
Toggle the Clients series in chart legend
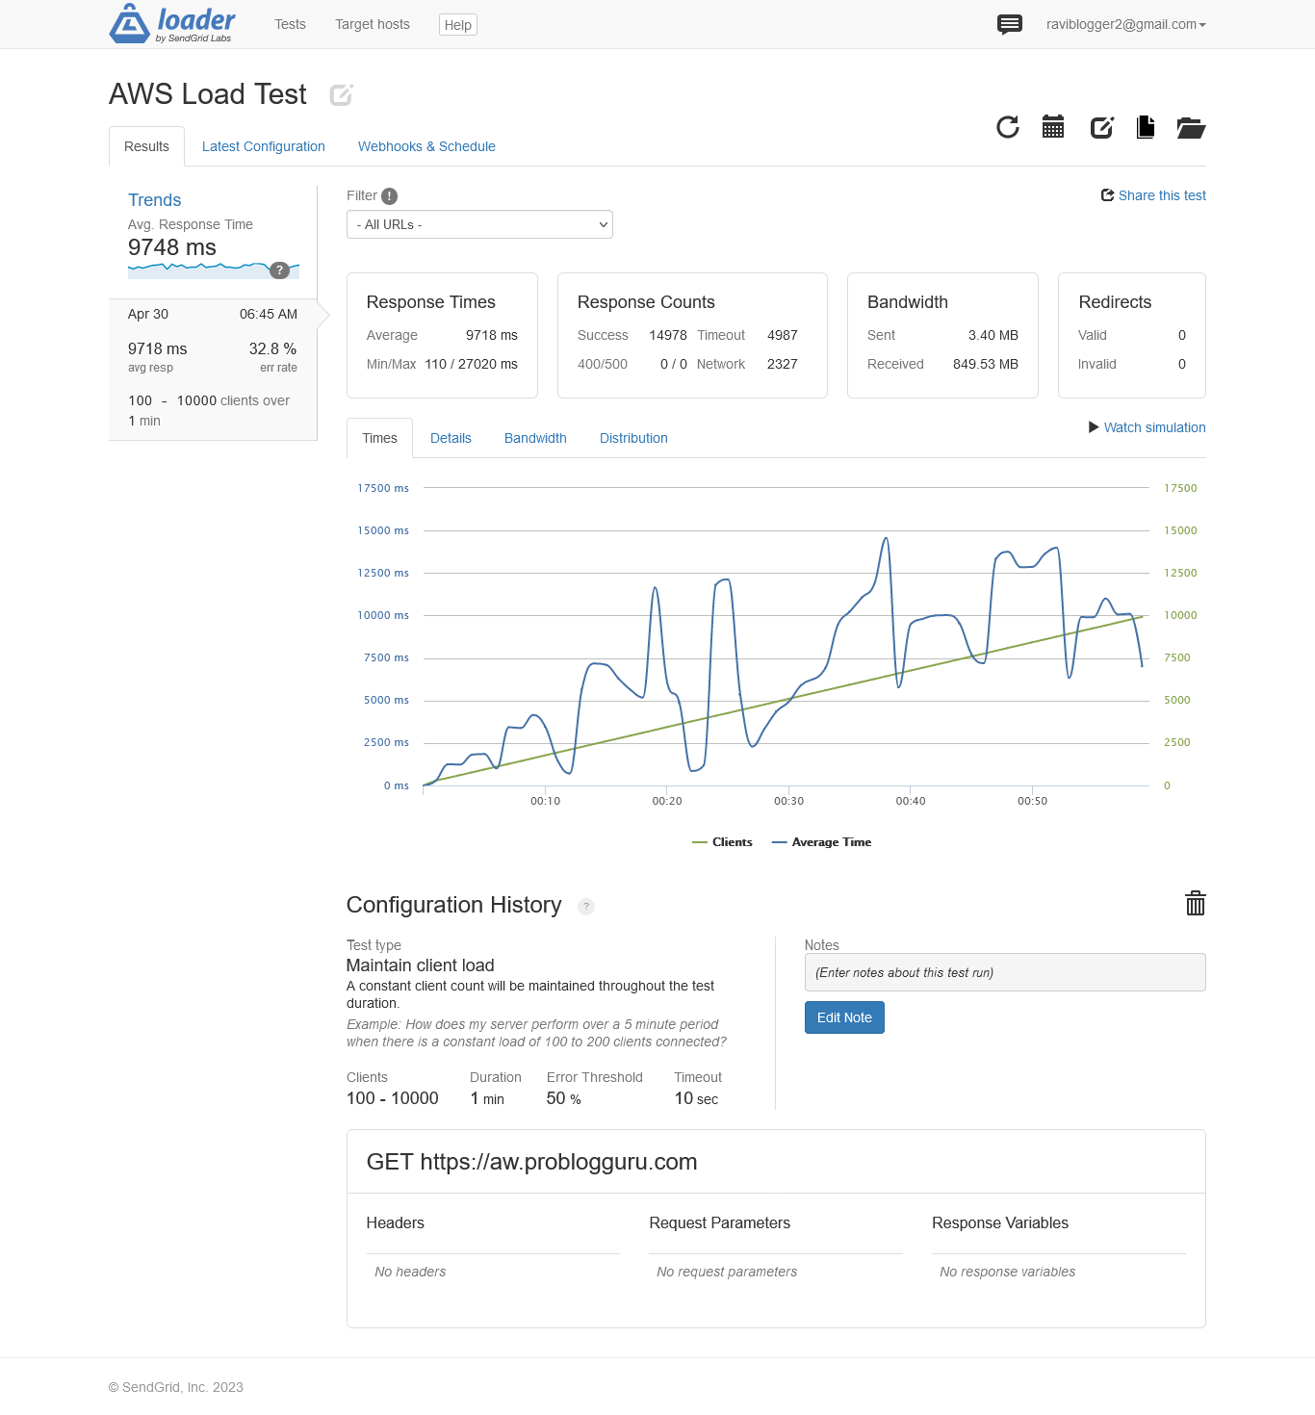pos(723,842)
